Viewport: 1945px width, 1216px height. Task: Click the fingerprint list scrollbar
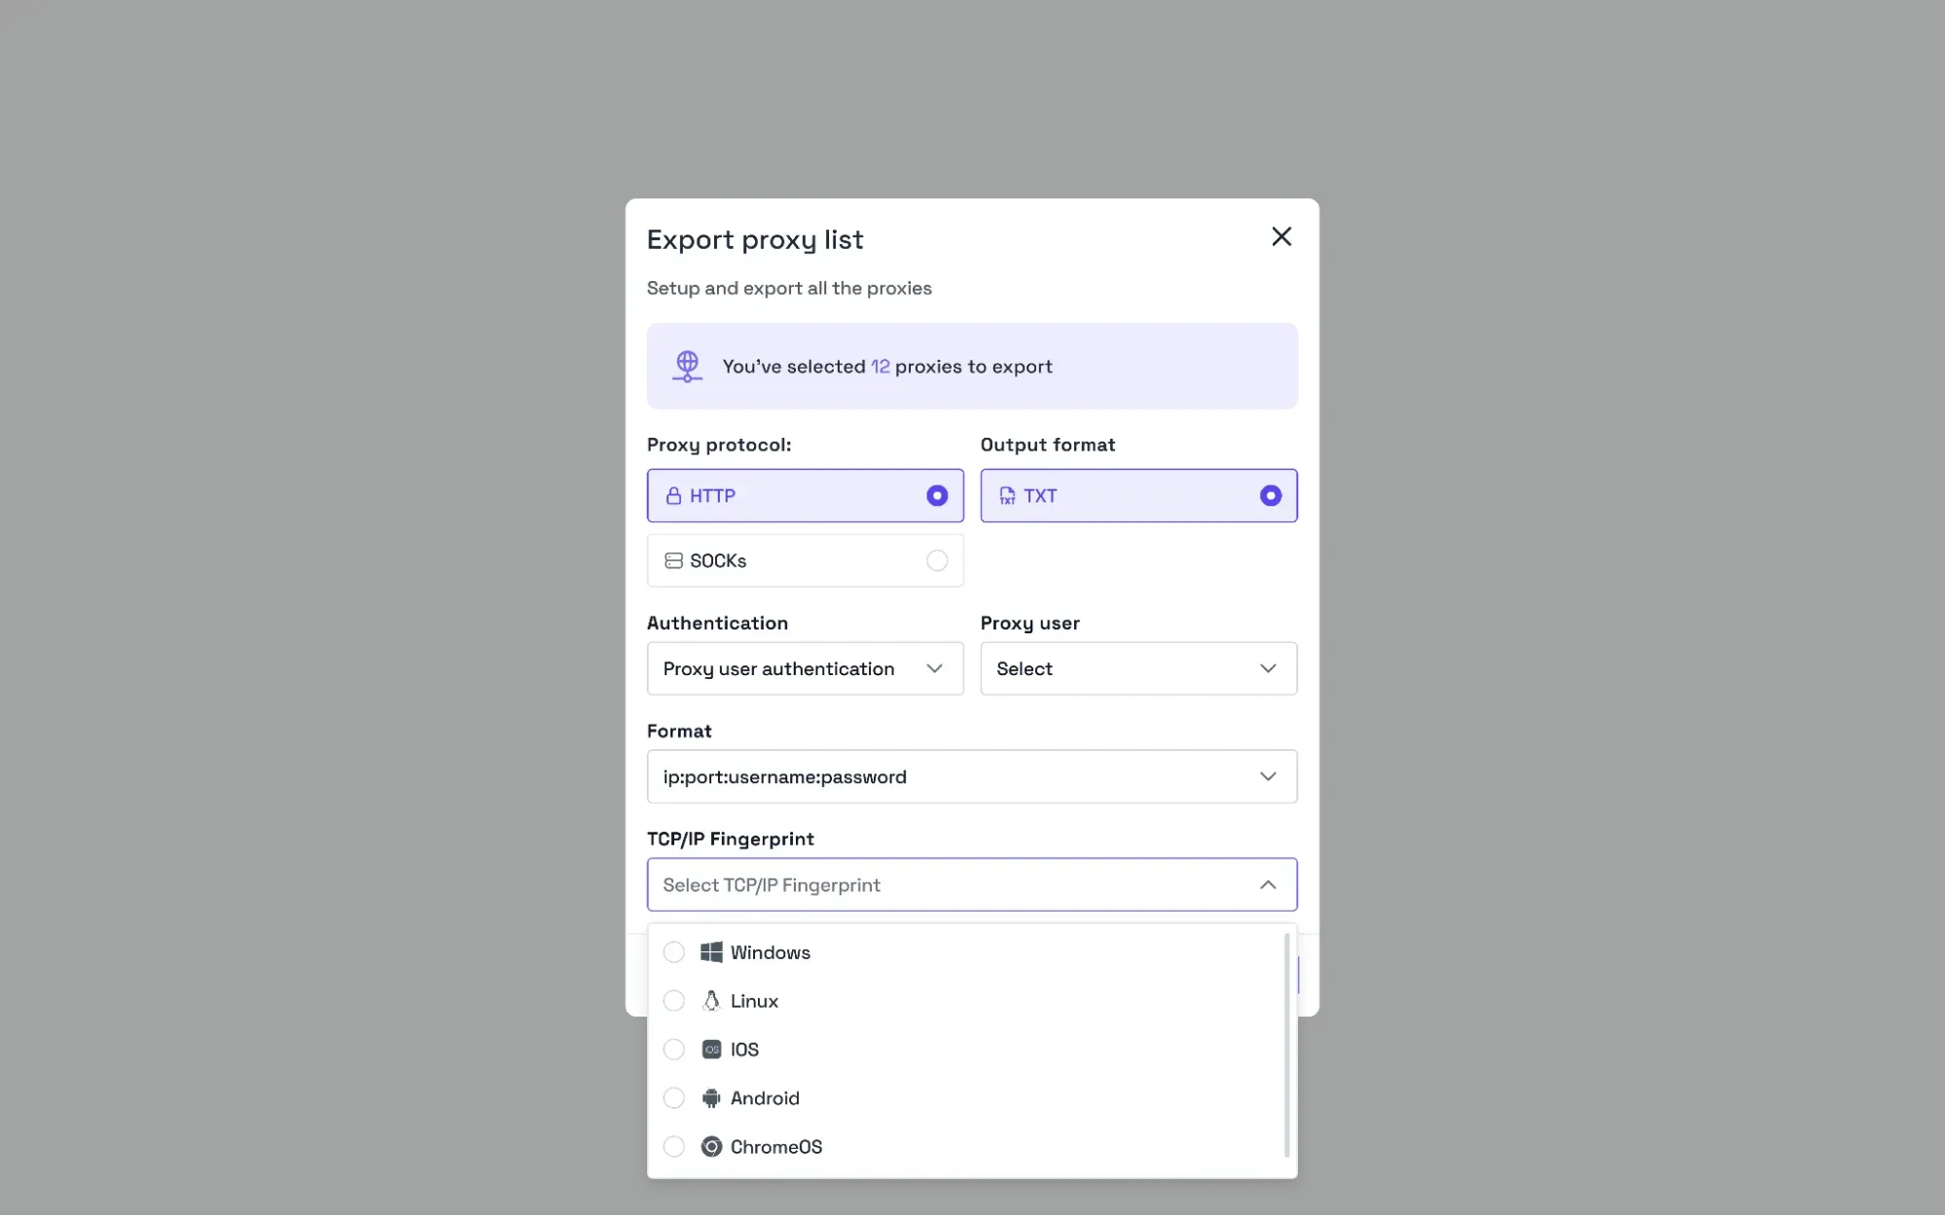click(x=1286, y=1045)
